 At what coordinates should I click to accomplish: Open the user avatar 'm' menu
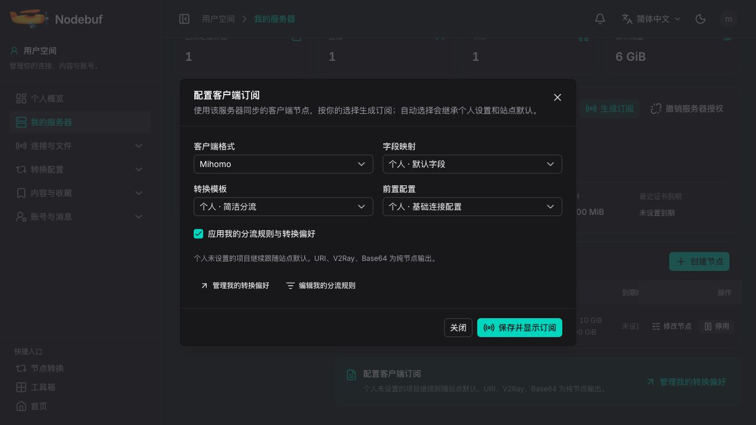click(729, 19)
